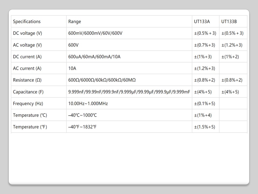Click the 600mV/6000mV/60V/600V range cell

point(95,33)
